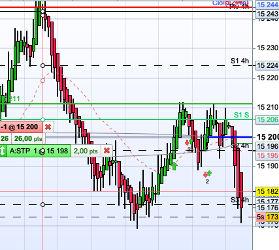The height and width of the screenshot is (250, 279).
Task: Click the 15 190 axis price label
Action: (x=267, y=166)
